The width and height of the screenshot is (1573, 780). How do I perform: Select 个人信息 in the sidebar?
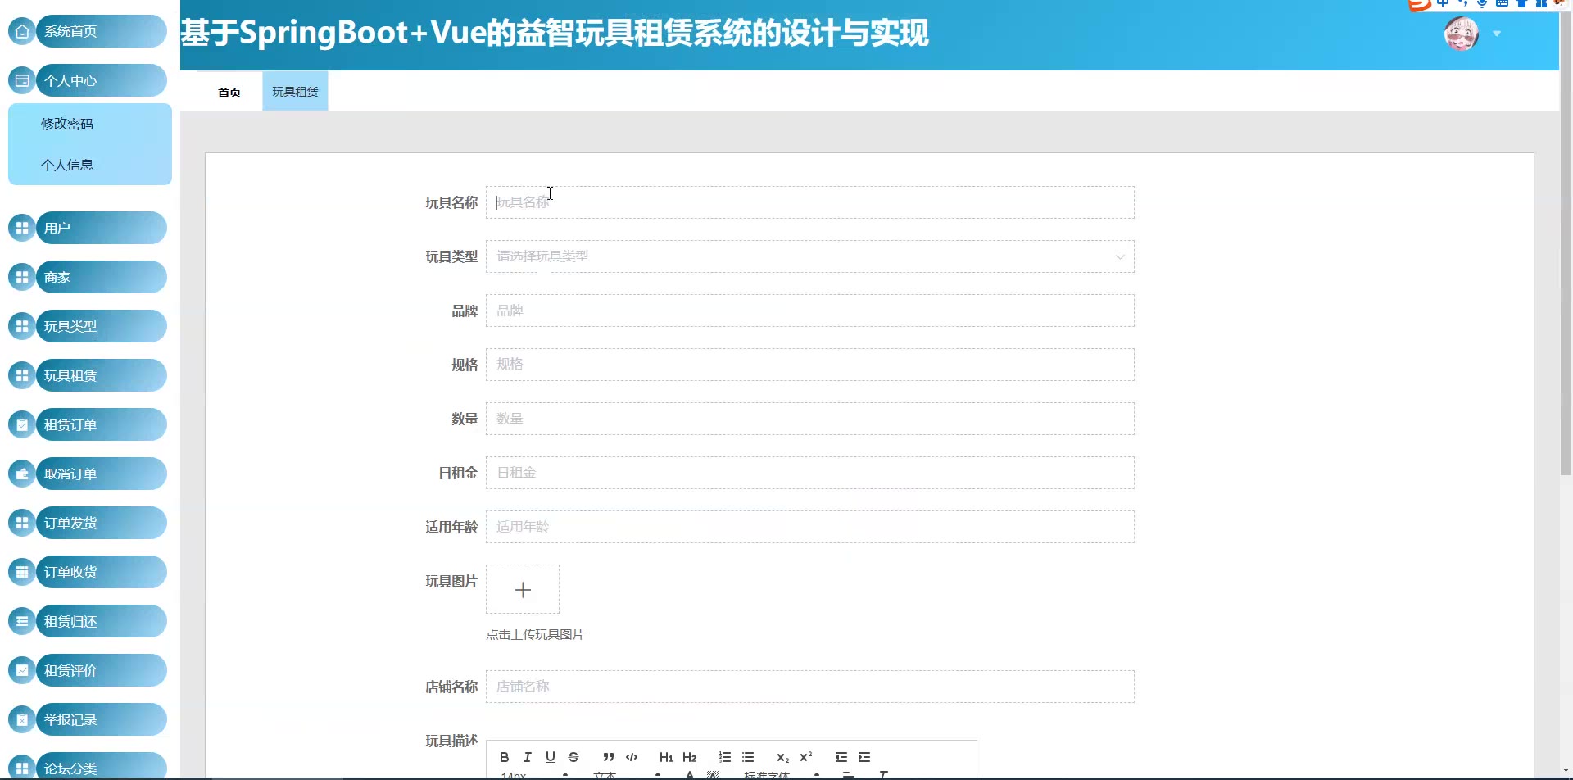[x=90, y=165]
